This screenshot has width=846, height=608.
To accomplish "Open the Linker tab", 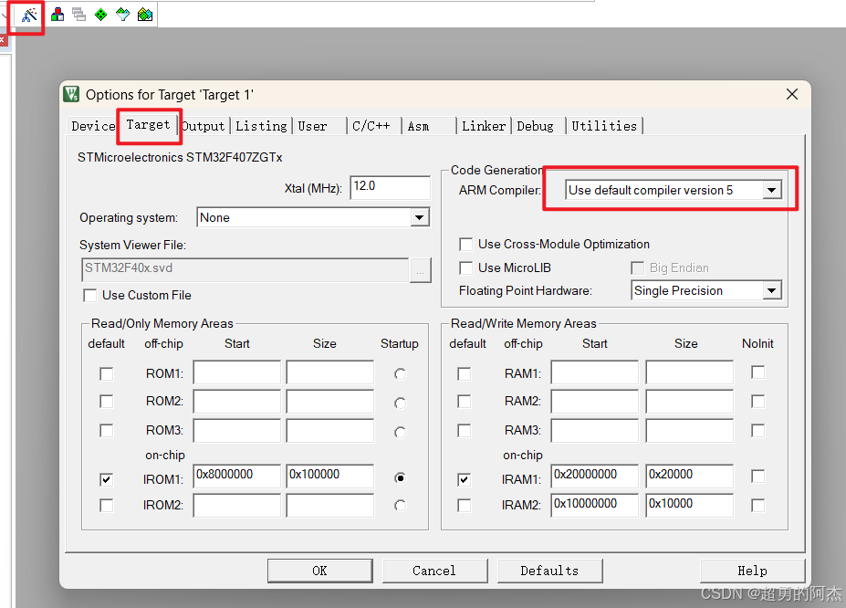I will click(484, 126).
